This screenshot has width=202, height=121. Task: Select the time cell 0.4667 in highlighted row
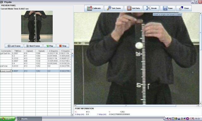pyautogui.click(x=18, y=71)
